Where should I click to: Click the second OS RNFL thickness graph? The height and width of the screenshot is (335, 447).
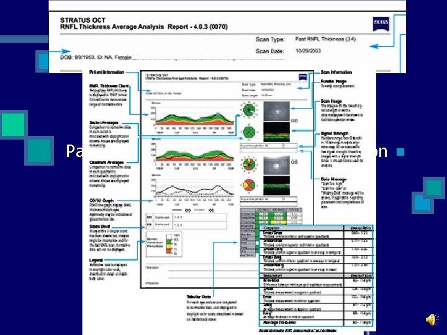[x=192, y=154]
